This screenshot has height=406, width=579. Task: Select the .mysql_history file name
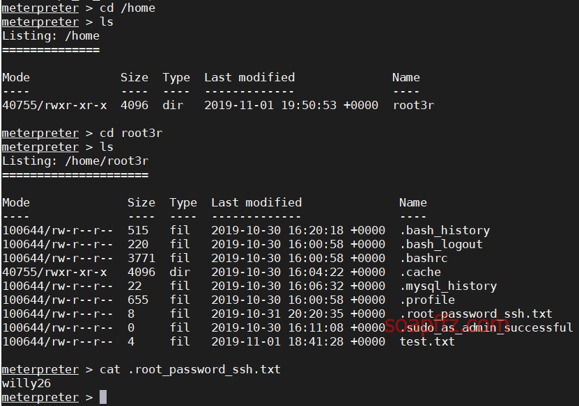point(448,286)
